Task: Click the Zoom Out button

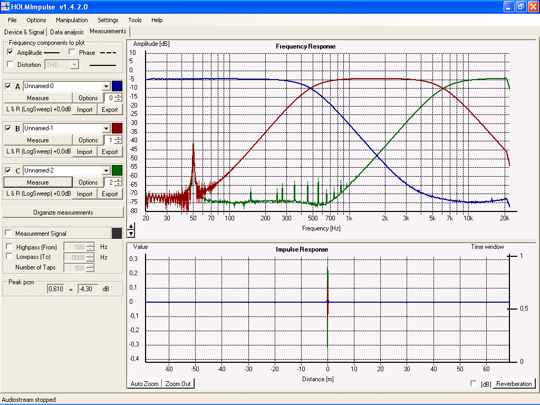Action: (x=178, y=384)
